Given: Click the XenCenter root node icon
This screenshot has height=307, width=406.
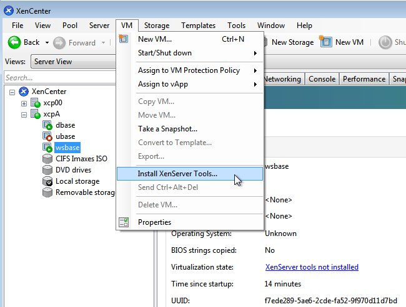Looking at the screenshot, I should click(24, 92).
